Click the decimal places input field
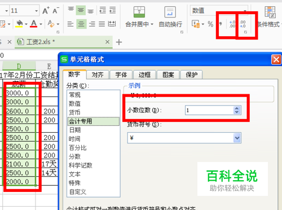The height and width of the screenshot is (210, 282). pyautogui.click(x=209, y=110)
